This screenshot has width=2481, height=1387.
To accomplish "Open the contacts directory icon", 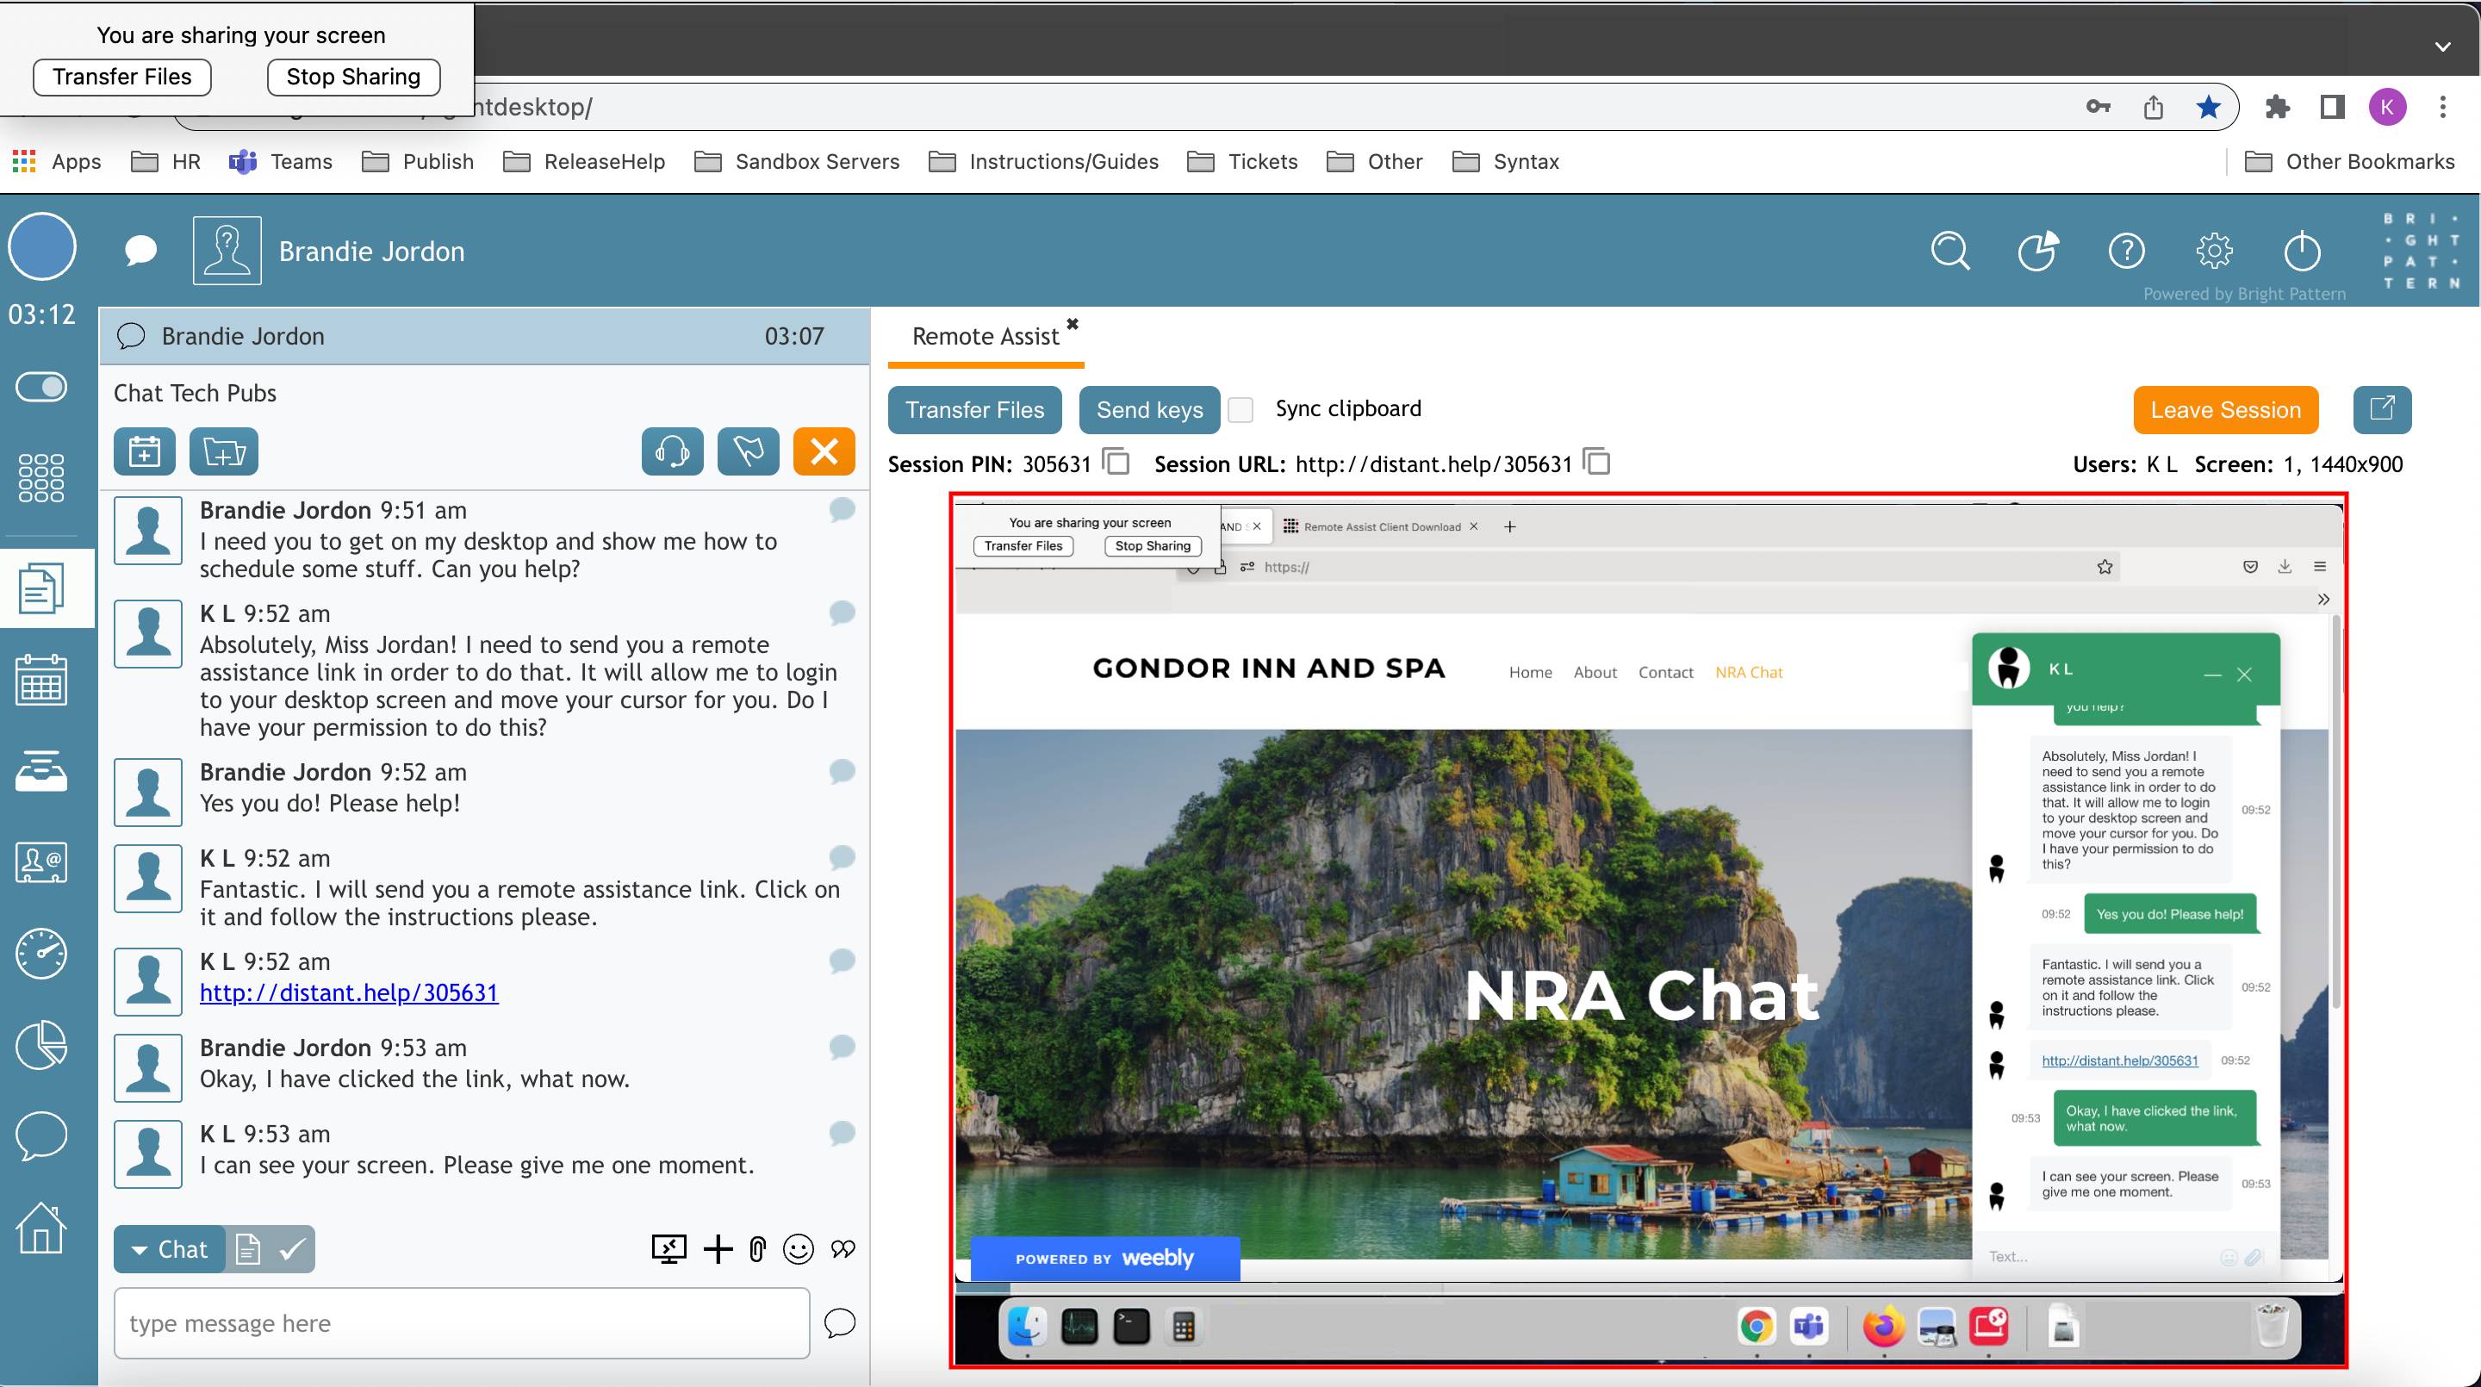I will (x=41, y=862).
